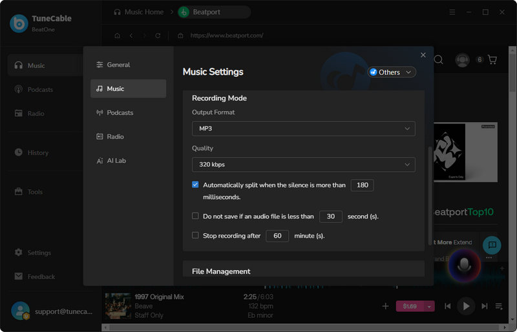Viewport: 517px width, 332px height.
Task: Select the Radio settings tab
Action: (x=128, y=136)
